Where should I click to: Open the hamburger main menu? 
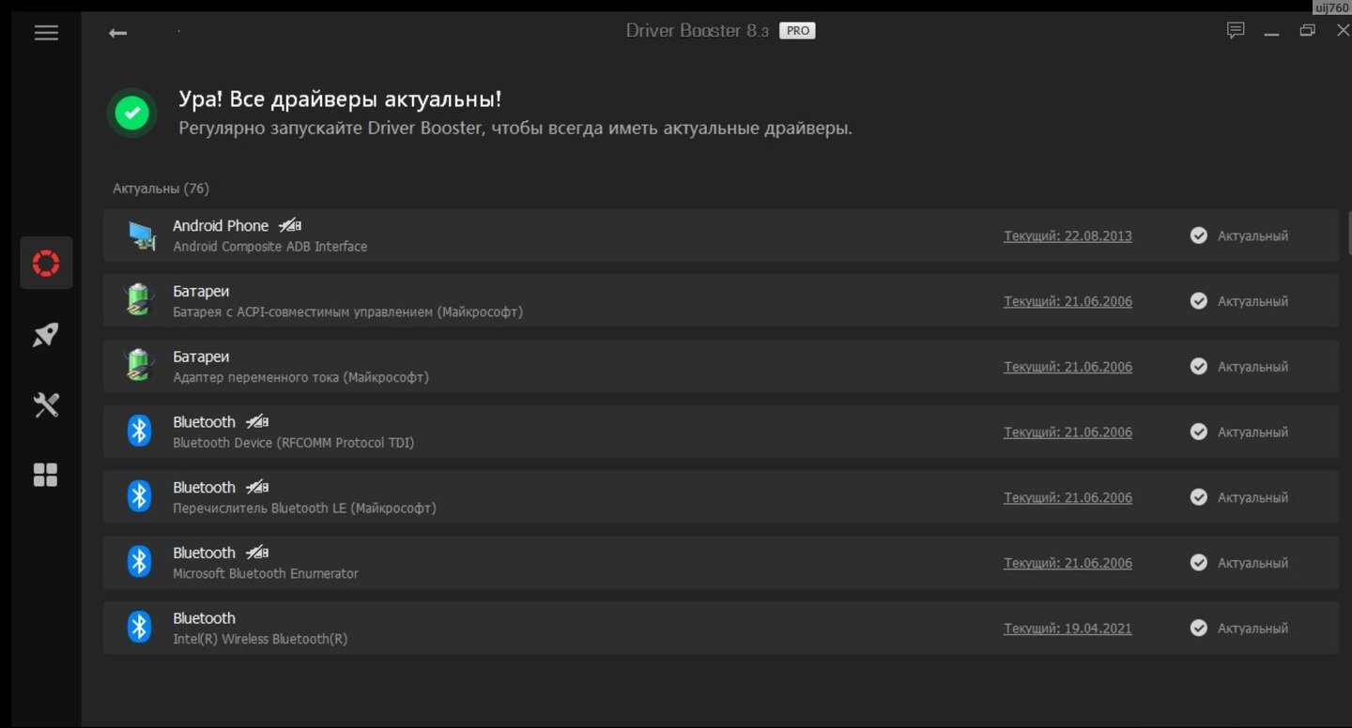coord(46,33)
